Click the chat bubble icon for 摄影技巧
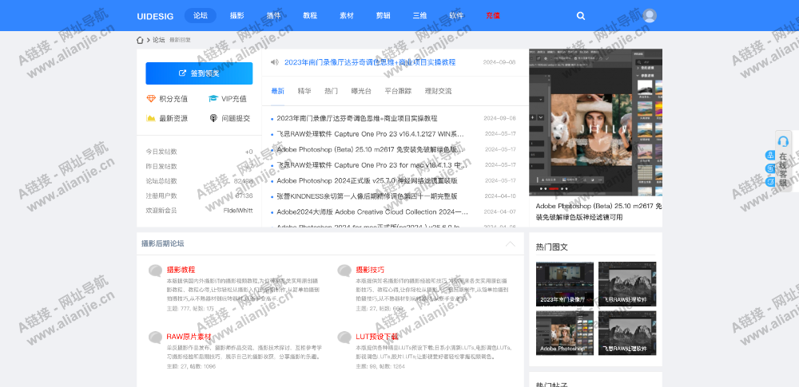Viewport: 799px width, 387px height. [344, 271]
